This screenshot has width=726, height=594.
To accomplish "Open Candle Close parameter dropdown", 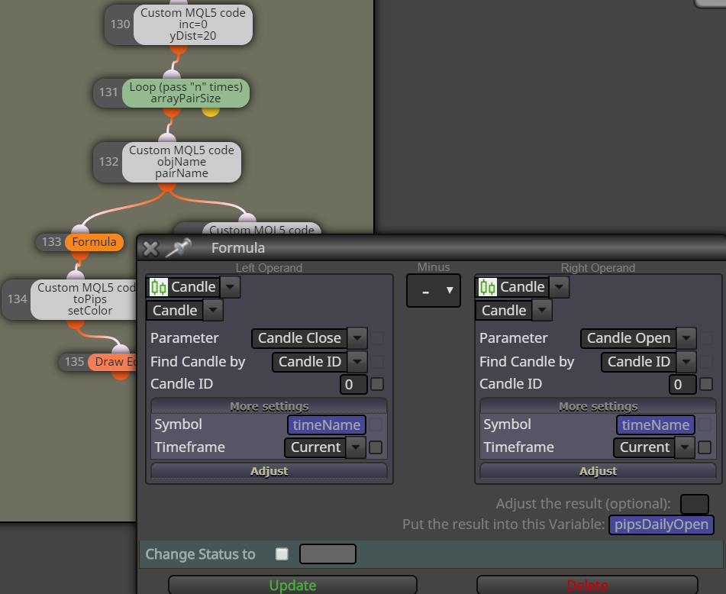I will click(357, 338).
